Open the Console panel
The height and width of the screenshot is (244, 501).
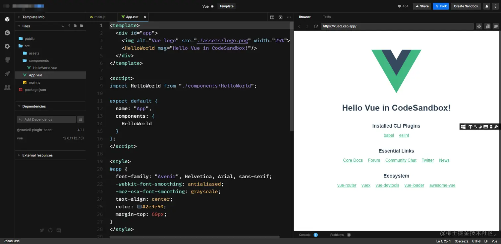[308, 235]
